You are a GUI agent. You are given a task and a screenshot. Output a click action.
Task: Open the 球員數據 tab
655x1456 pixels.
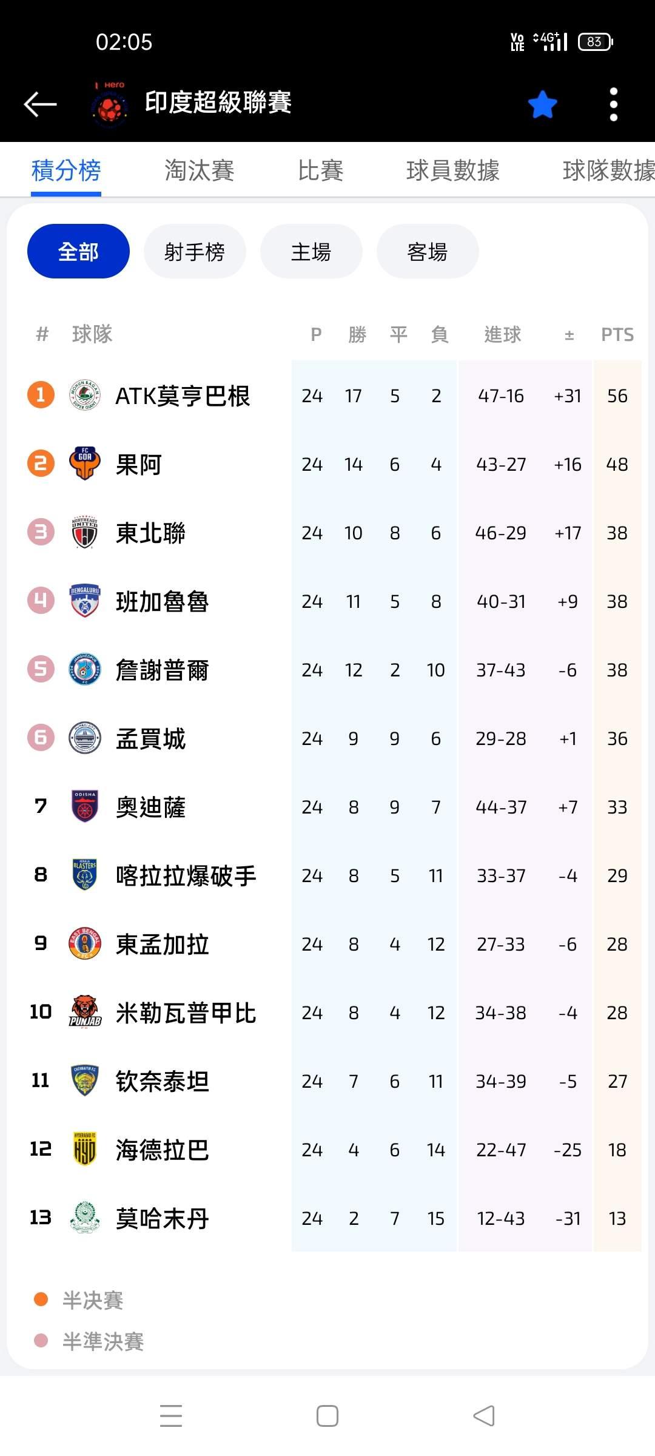pyautogui.click(x=452, y=170)
